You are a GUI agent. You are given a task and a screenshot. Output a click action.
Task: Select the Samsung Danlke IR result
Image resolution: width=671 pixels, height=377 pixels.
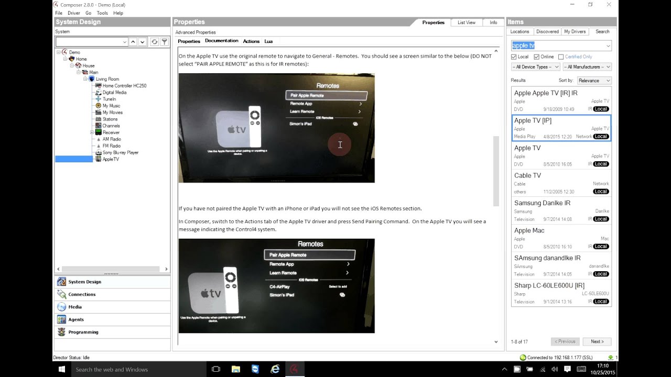561,210
